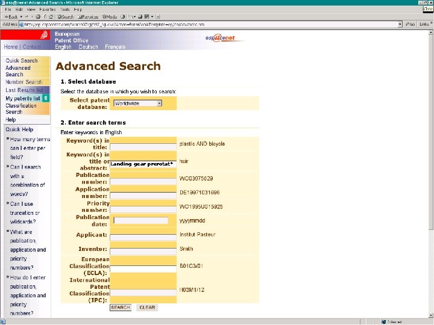Click the European Patent Office logo icon
434x325 pixels.
point(44,35)
